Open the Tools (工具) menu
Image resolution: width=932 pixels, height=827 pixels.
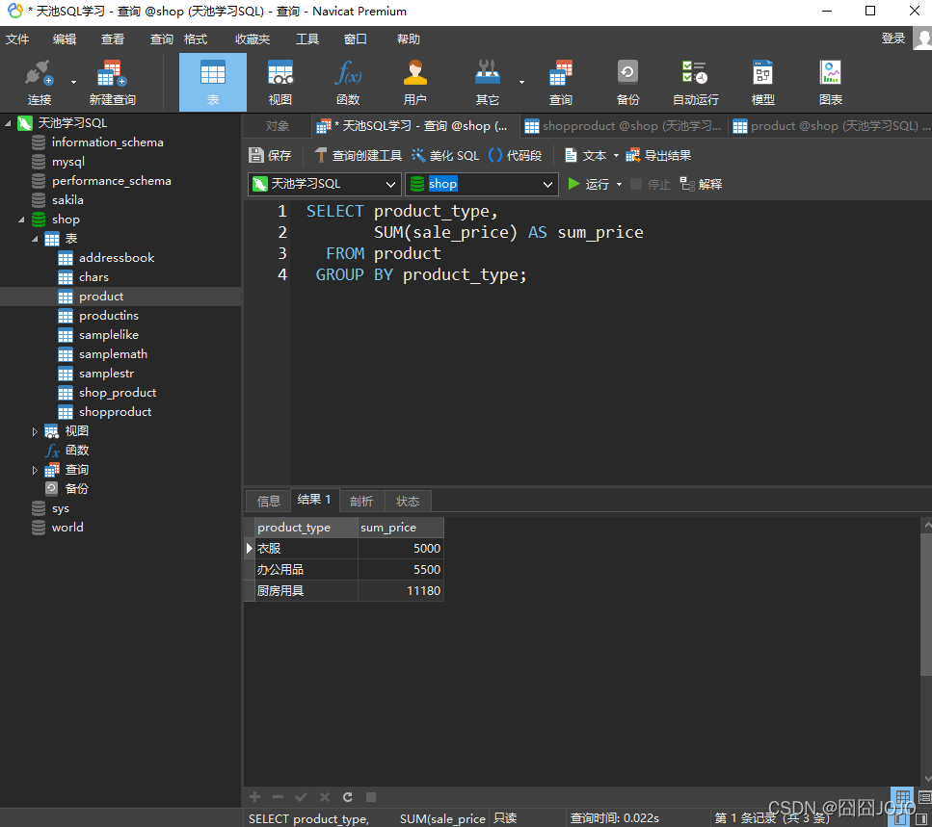307,39
